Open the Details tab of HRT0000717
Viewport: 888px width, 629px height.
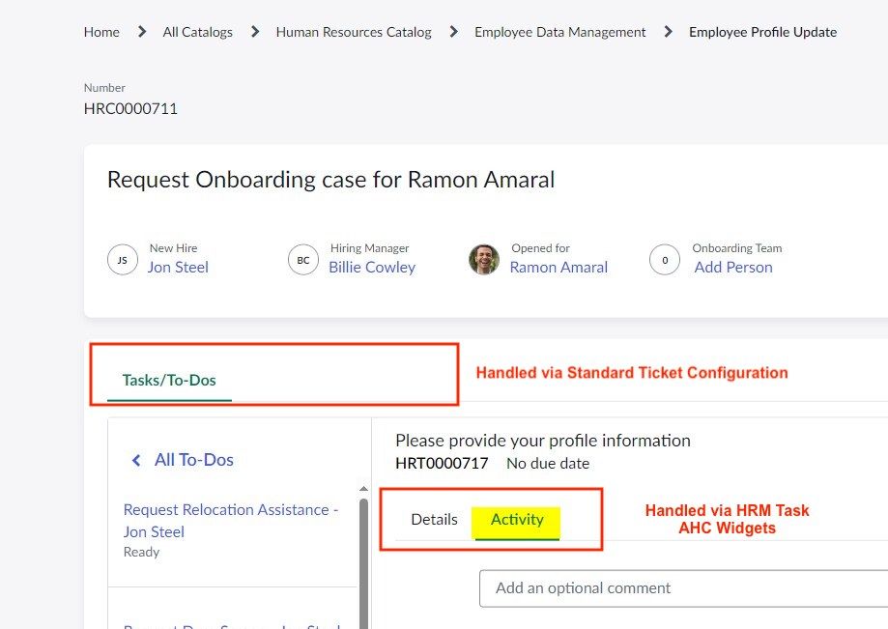pos(434,519)
